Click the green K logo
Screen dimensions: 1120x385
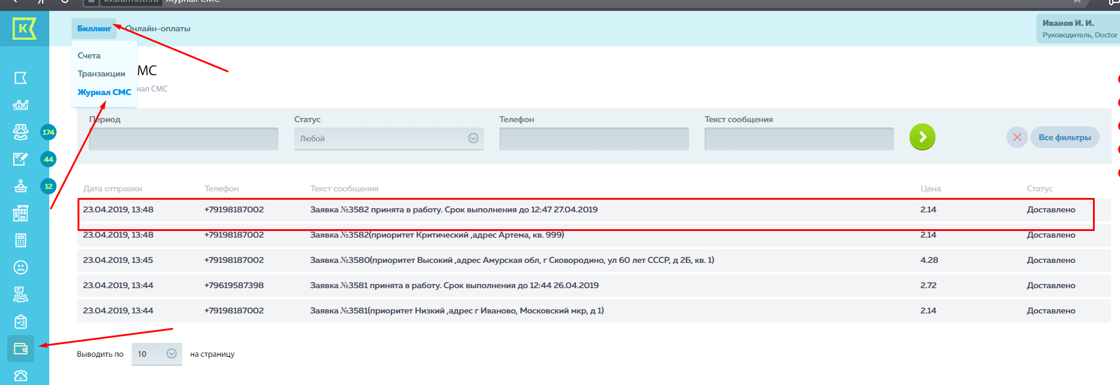pyautogui.click(x=24, y=28)
